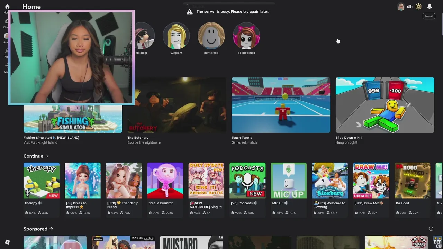Open the therapy game thumbnail
The width and height of the screenshot is (443, 249).
pyautogui.click(x=42, y=181)
